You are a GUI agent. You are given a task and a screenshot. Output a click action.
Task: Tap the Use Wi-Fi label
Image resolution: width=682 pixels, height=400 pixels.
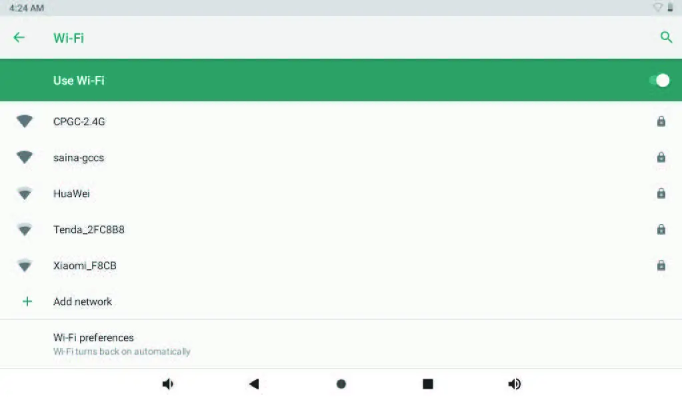click(79, 81)
